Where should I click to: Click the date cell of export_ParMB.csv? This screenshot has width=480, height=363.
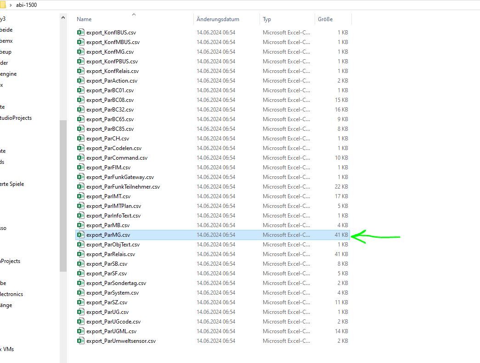pyautogui.click(x=216, y=225)
